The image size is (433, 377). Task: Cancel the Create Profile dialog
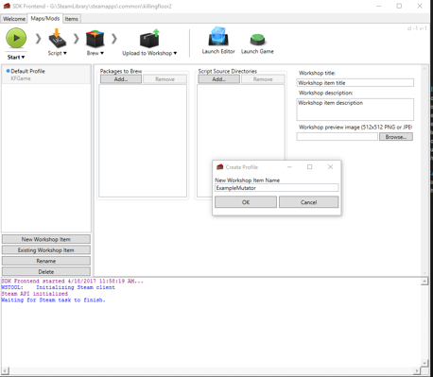(x=308, y=202)
